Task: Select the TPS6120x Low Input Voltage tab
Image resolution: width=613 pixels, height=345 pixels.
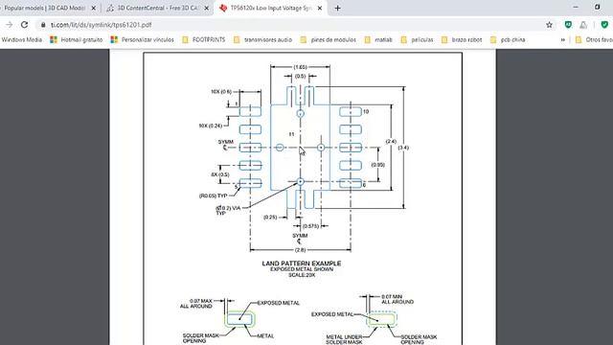Action: (270, 8)
